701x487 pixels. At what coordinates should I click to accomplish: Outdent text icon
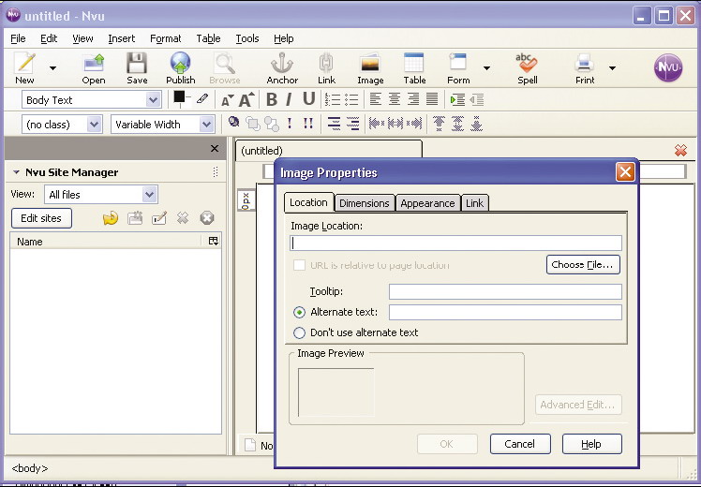click(x=477, y=99)
